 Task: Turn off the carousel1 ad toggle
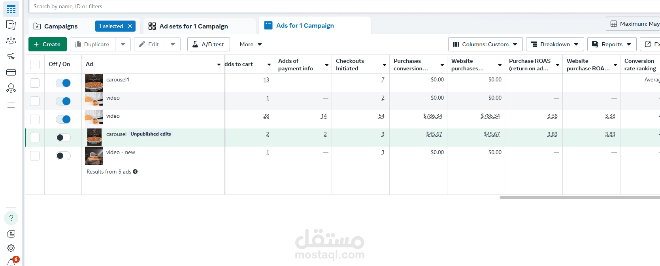click(63, 83)
